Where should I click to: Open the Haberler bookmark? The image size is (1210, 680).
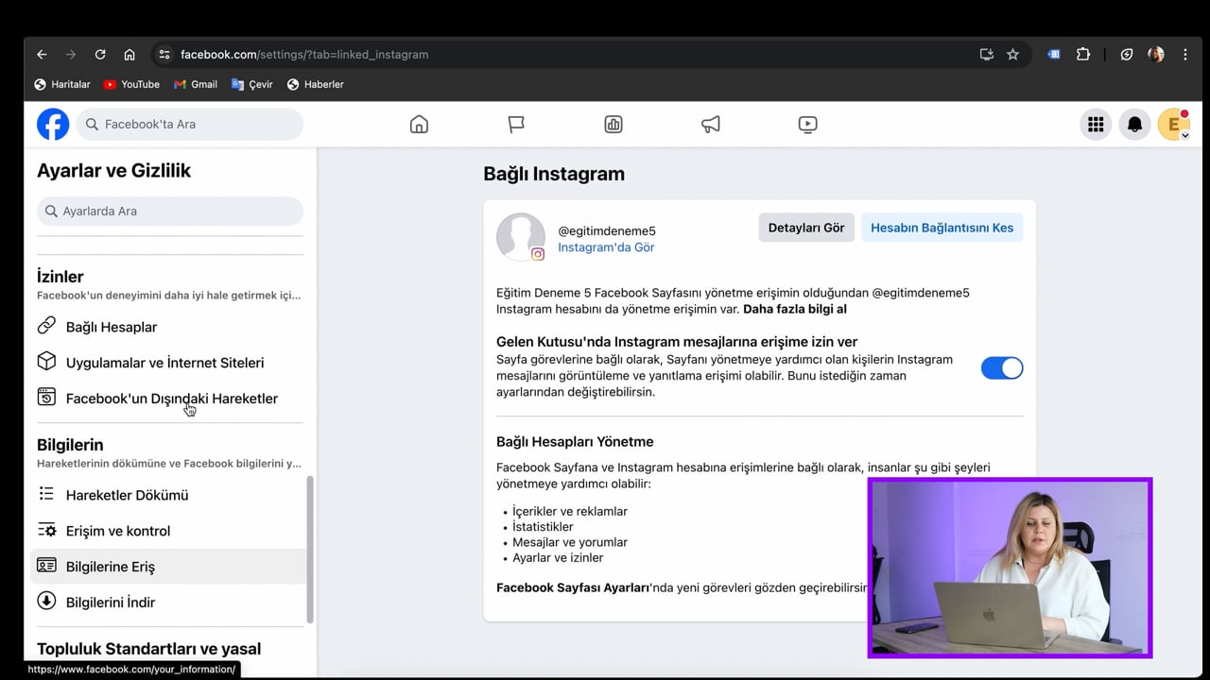(316, 84)
